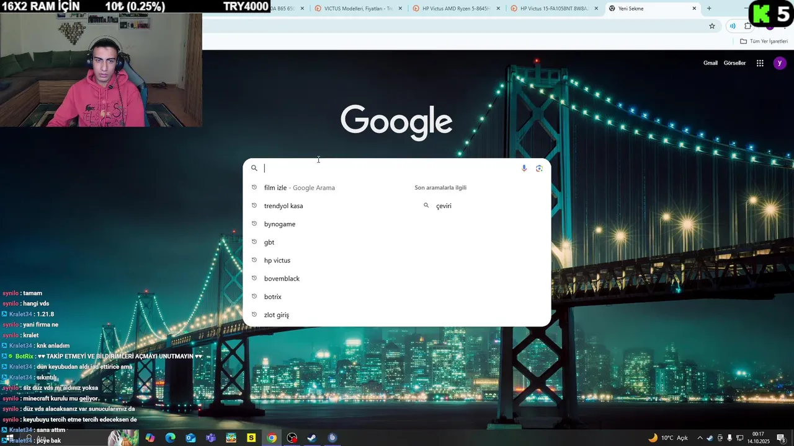Open the notification center icon
Image resolution: width=794 pixels, height=446 pixels.
(781, 438)
